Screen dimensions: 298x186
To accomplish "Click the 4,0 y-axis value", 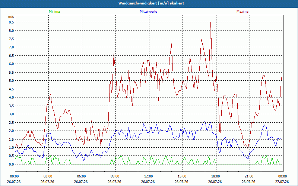I will (x=12, y=97).
